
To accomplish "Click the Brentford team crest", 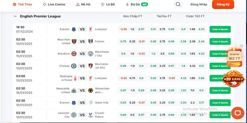I will point(74,54).
